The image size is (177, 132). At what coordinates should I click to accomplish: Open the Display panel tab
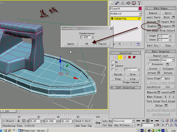(x=134, y=3)
